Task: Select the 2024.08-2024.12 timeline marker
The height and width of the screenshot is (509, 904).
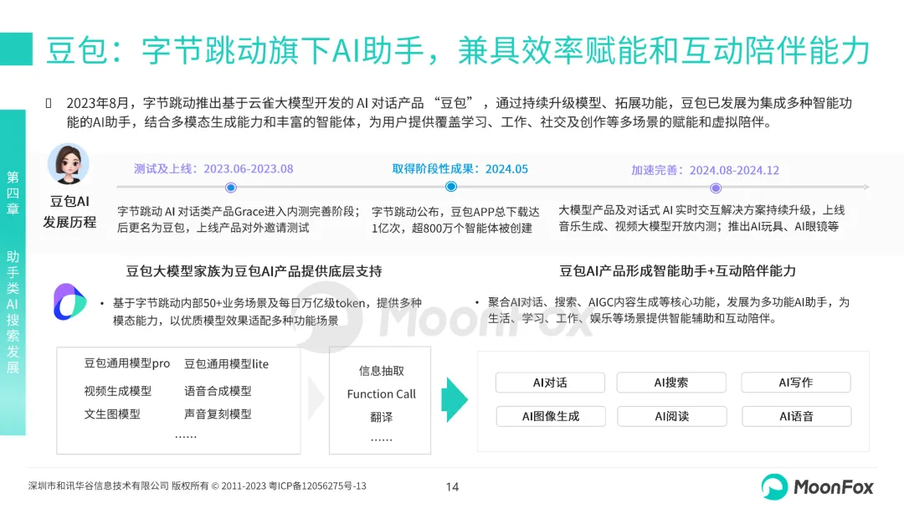Action: (716, 188)
